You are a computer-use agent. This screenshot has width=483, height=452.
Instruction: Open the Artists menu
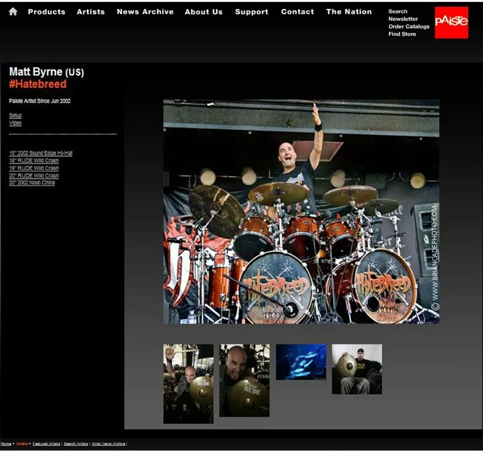coord(91,12)
